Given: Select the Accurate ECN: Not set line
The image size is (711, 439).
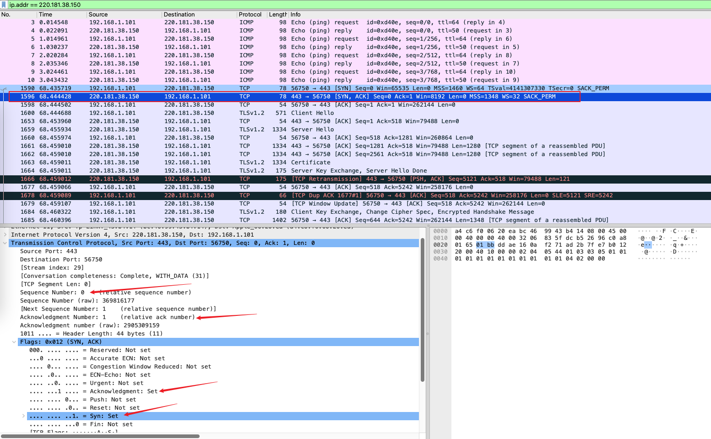Looking at the screenshot, I should [97, 358].
